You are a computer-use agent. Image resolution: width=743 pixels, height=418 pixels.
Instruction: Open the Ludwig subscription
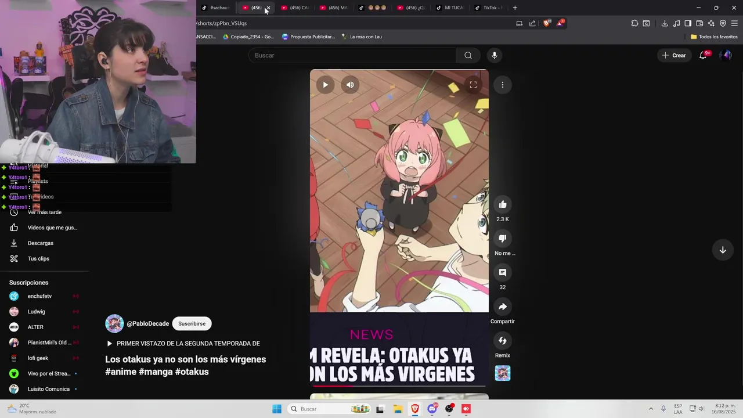point(44,312)
